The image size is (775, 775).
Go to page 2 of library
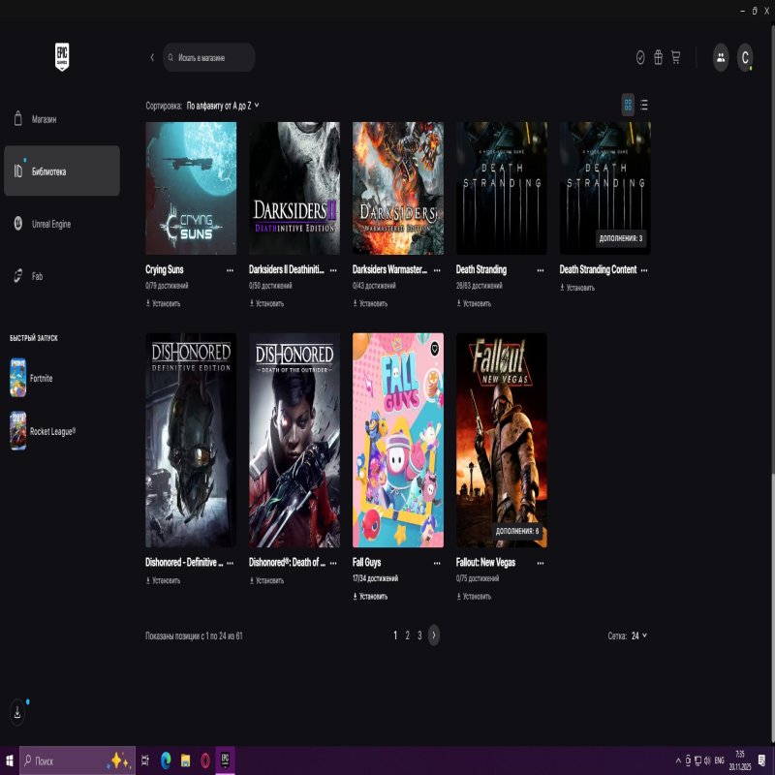pyautogui.click(x=407, y=635)
